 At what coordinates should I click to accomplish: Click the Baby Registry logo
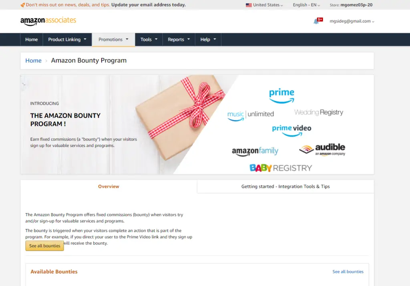pyautogui.click(x=281, y=168)
